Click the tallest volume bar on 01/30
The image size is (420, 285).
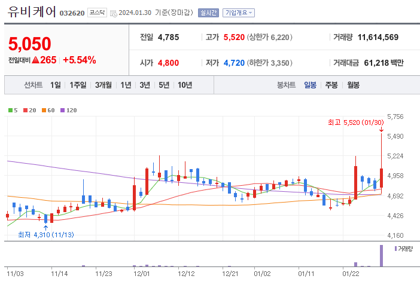[382, 256]
